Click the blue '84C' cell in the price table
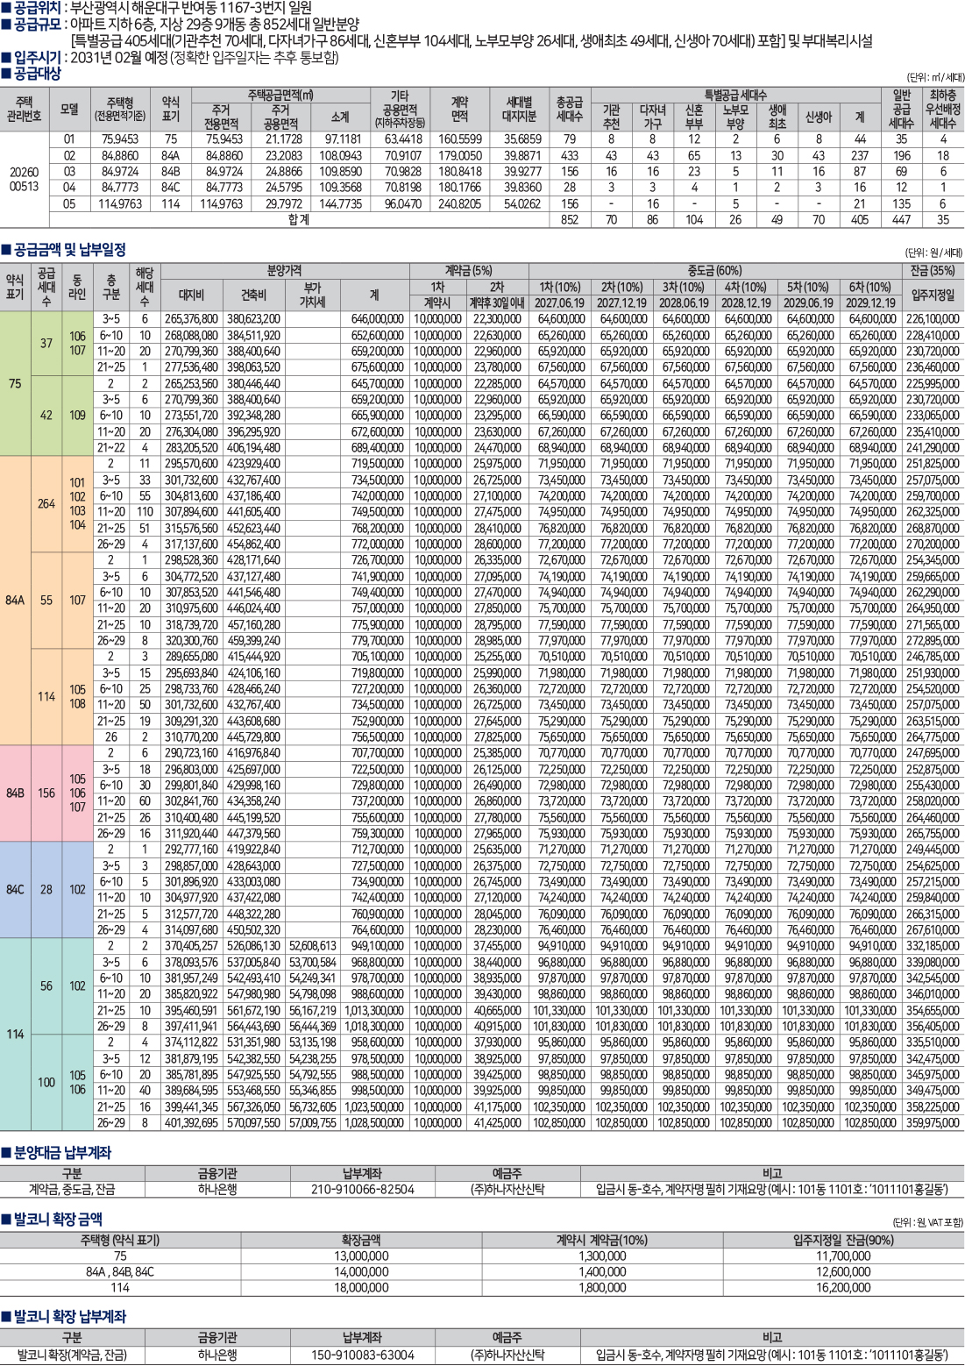The width and height of the screenshot is (965, 1366). (15, 890)
